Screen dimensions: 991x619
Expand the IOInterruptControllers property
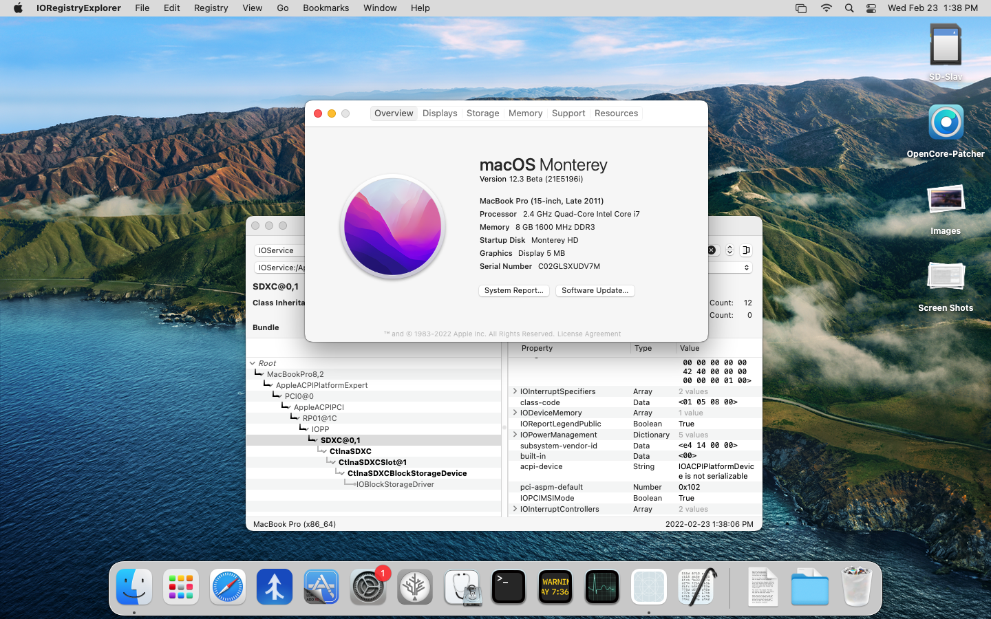(x=515, y=509)
